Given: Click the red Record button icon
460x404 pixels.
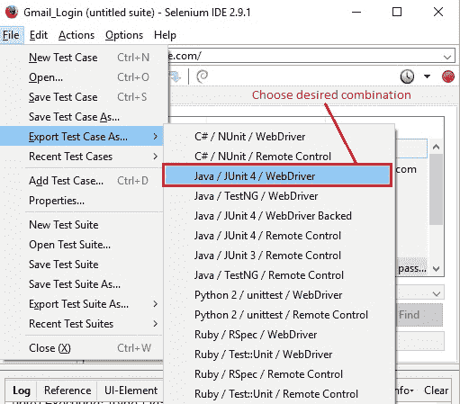Looking at the screenshot, I should (x=448, y=76).
